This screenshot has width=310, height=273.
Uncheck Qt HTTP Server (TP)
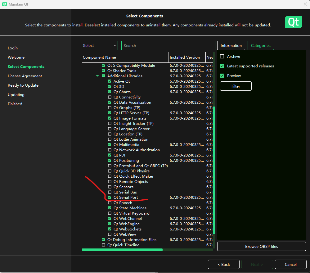point(110,113)
